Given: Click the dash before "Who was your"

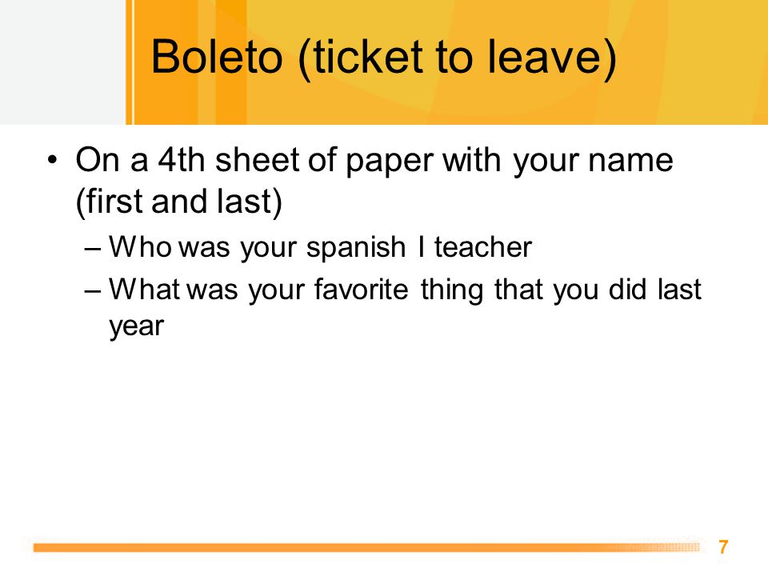Looking at the screenshot, I should coord(93,248).
